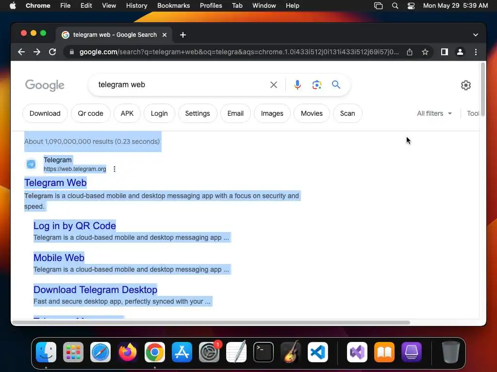Open the Books app from the dock

[384, 352]
